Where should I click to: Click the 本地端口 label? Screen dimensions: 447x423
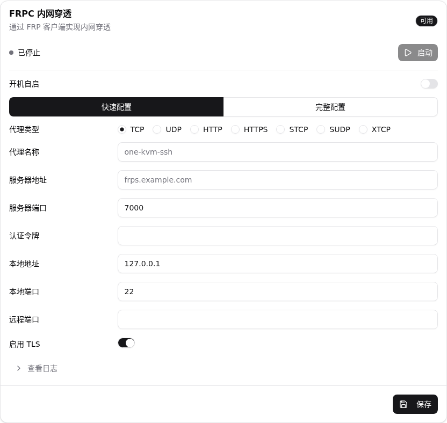point(24,291)
